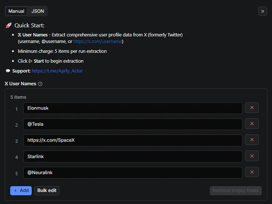Viewport: 272px width, 204px height.
Task: Click into the @Tesla input field
Action: click(x=133, y=124)
